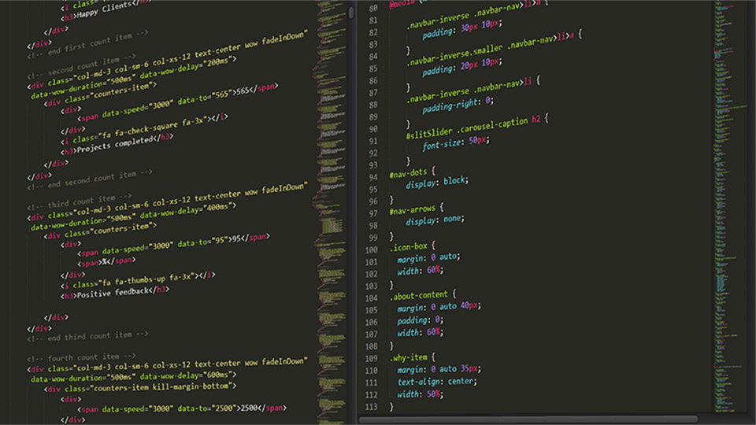Screen dimensions: 756x425
Task: Click the "padding-right: 0;" declaration
Action: [x=458, y=105]
